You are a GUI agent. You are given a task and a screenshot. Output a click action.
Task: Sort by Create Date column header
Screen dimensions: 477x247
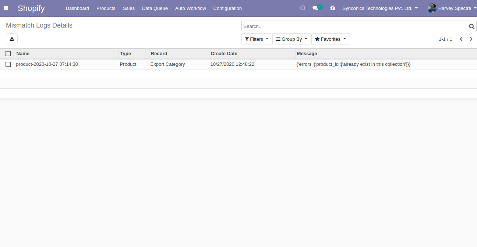224,54
